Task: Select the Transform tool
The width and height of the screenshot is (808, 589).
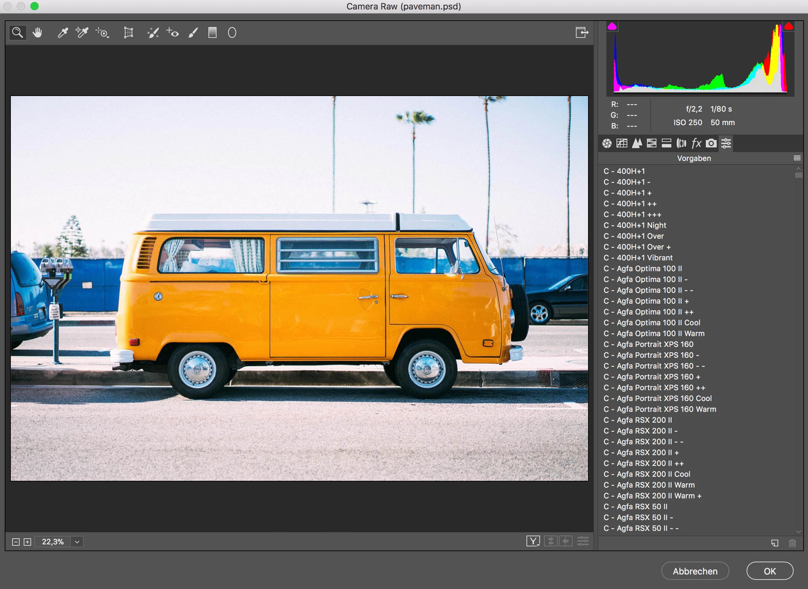Action: pyautogui.click(x=129, y=33)
